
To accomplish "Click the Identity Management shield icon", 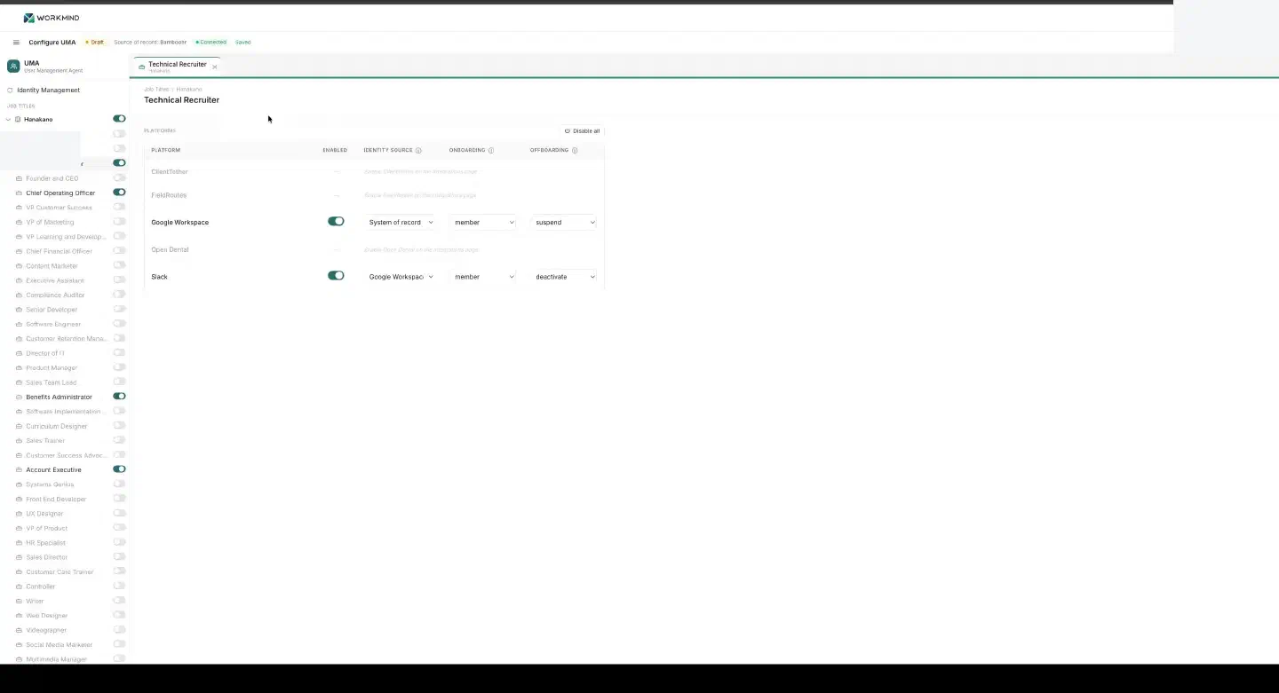I will point(10,91).
